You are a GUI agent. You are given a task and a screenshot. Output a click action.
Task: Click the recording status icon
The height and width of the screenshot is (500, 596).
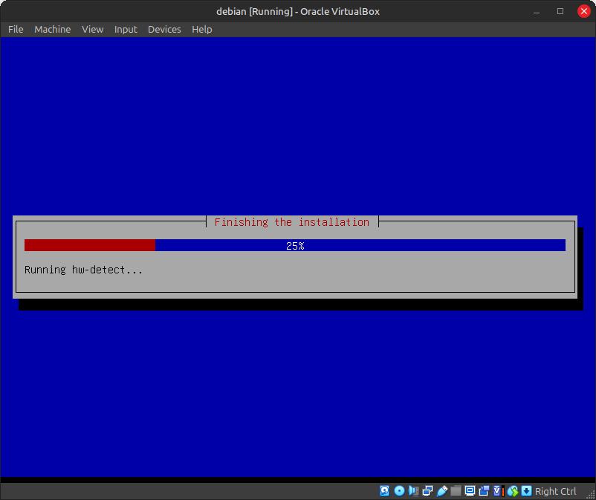(x=484, y=491)
